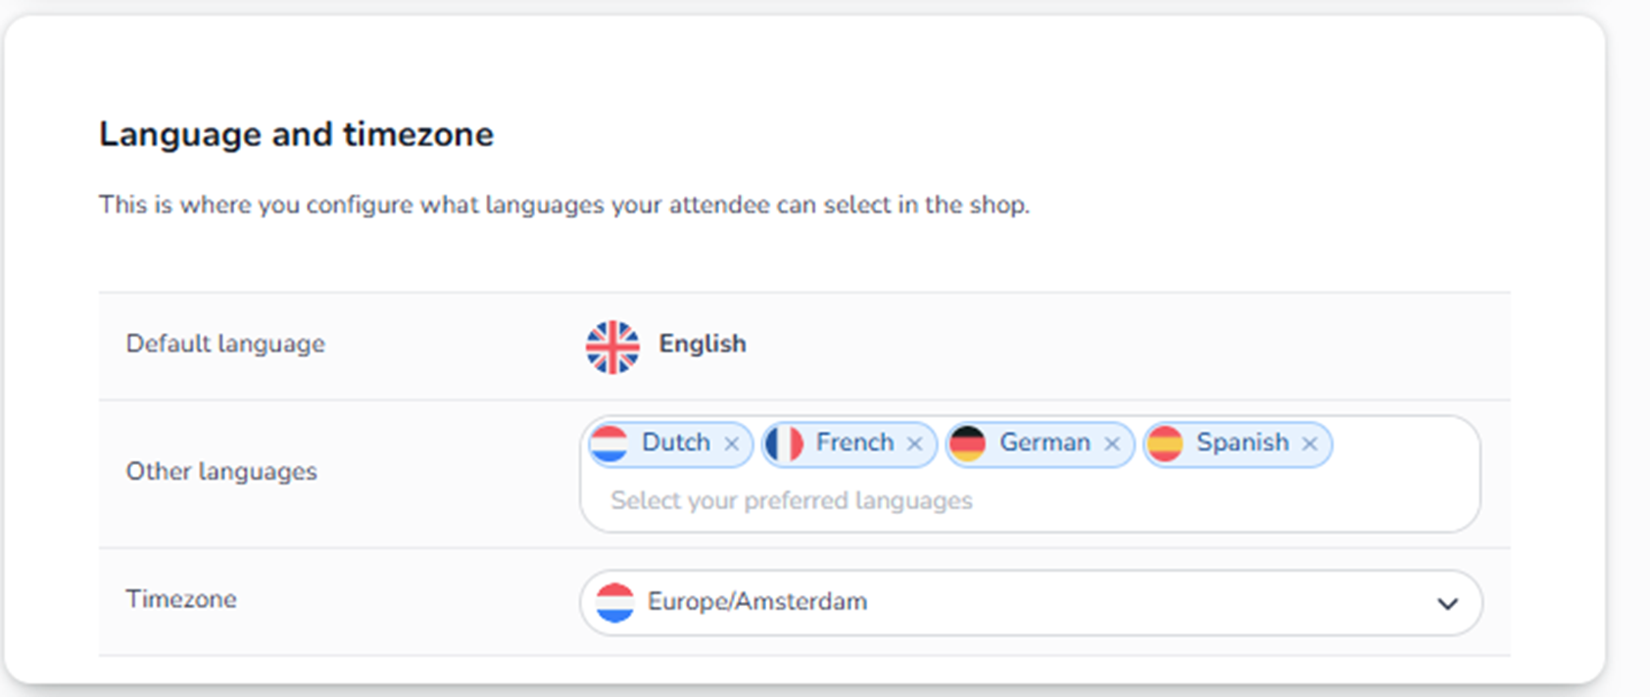Click the Netherlands flag in Timezone field
This screenshot has width=1650, height=697.
coord(615,602)
